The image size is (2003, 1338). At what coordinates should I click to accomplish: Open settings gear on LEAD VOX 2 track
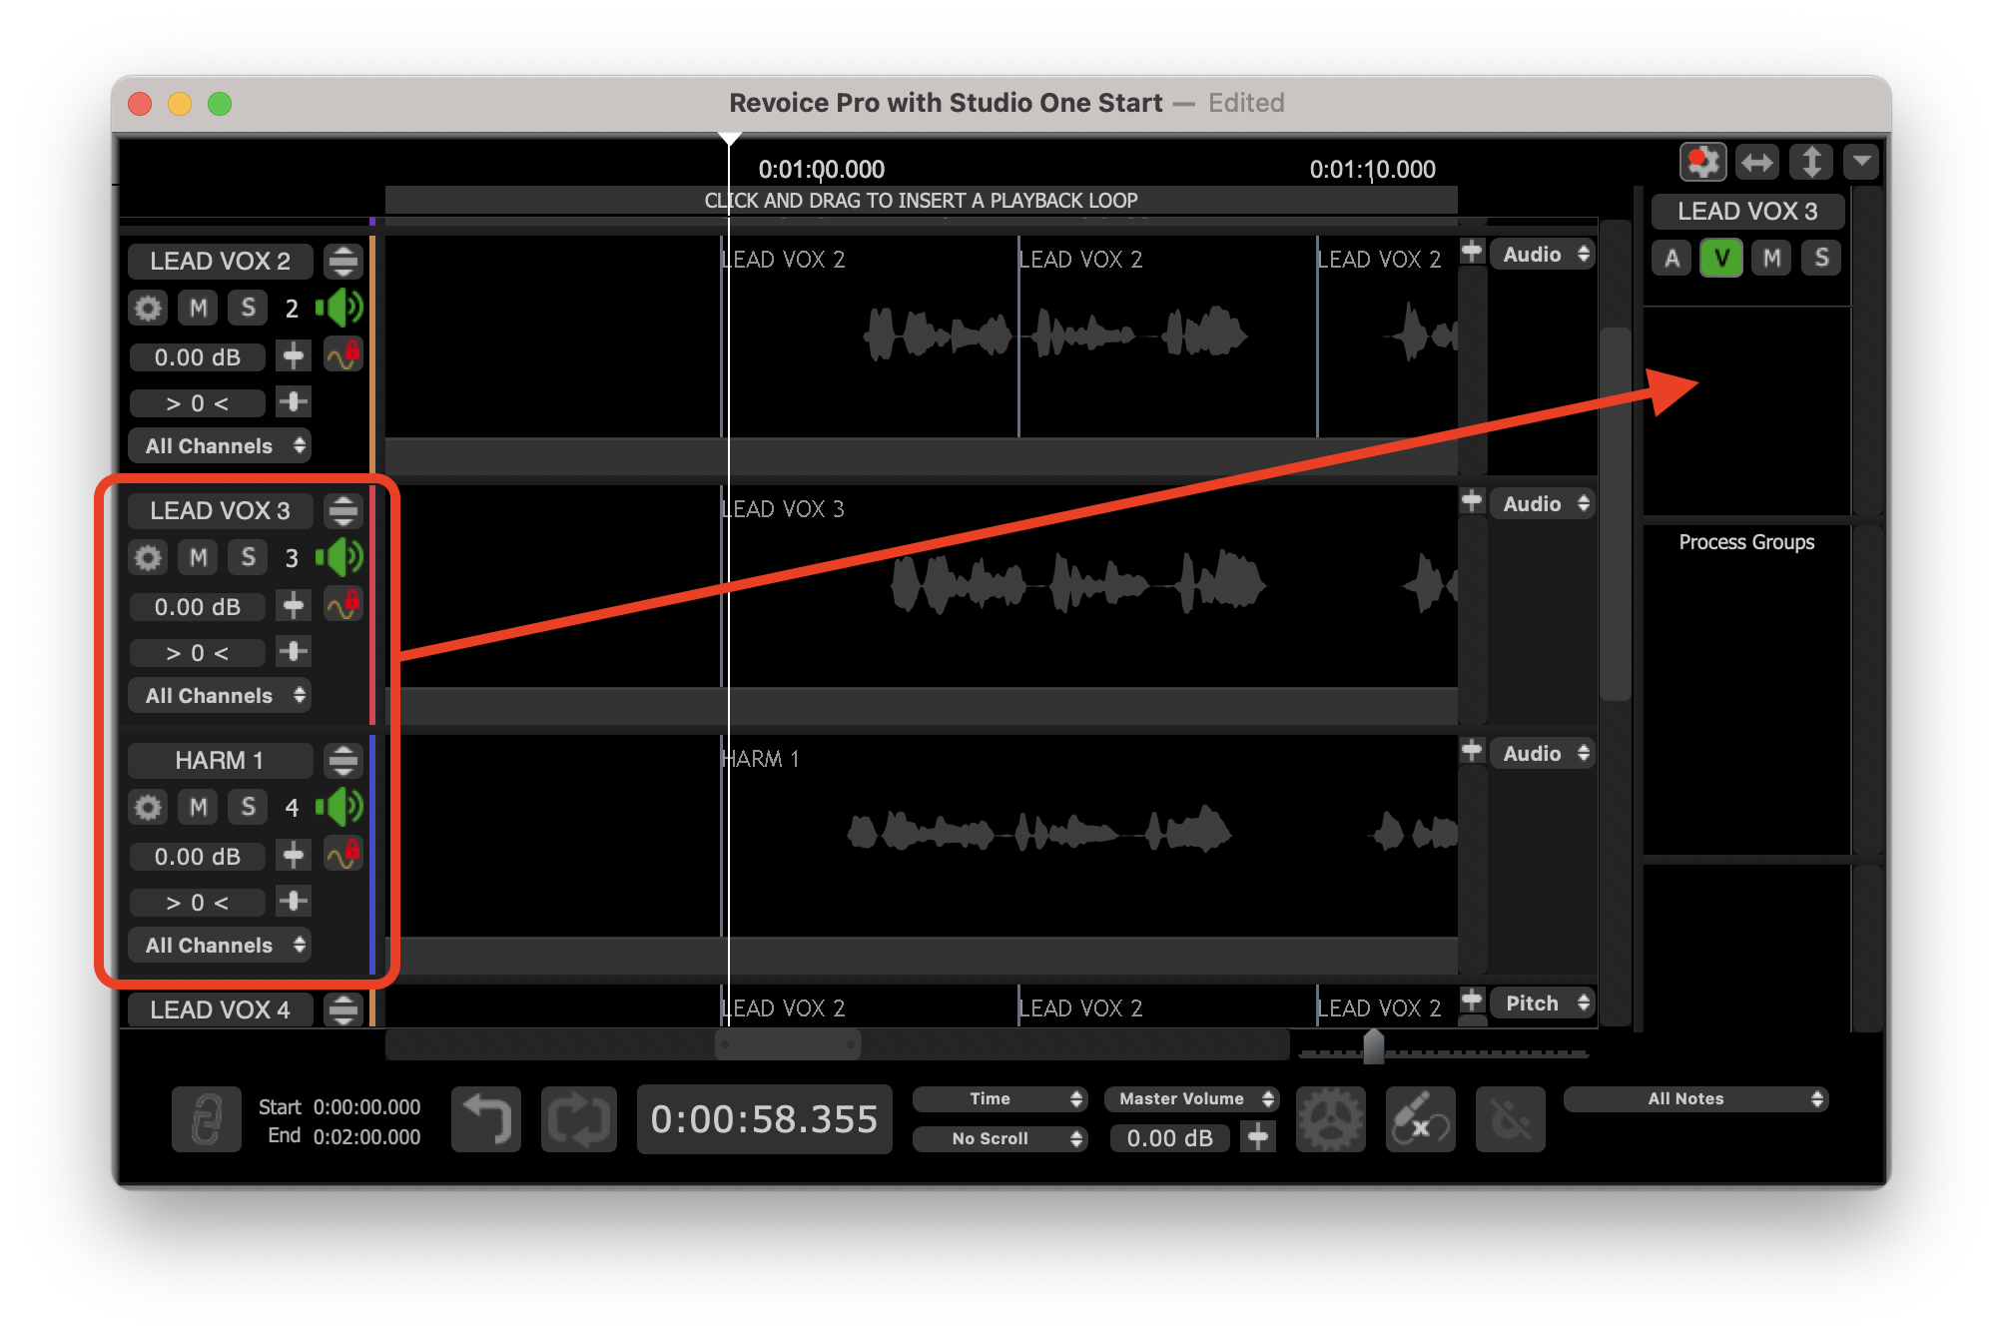point(148,308)
